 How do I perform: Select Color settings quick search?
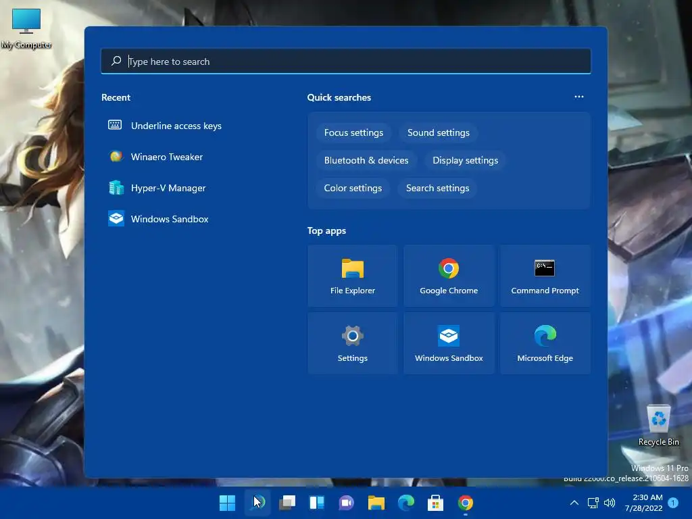(353, 189)
